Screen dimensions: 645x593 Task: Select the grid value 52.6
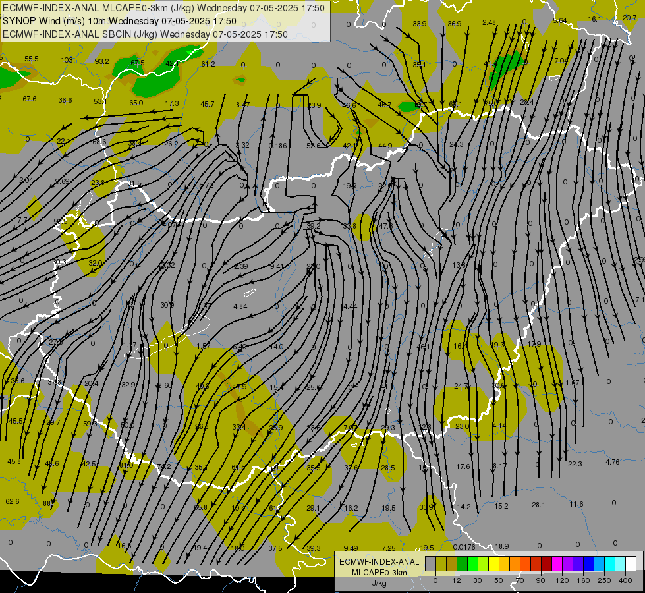(314, 146)
